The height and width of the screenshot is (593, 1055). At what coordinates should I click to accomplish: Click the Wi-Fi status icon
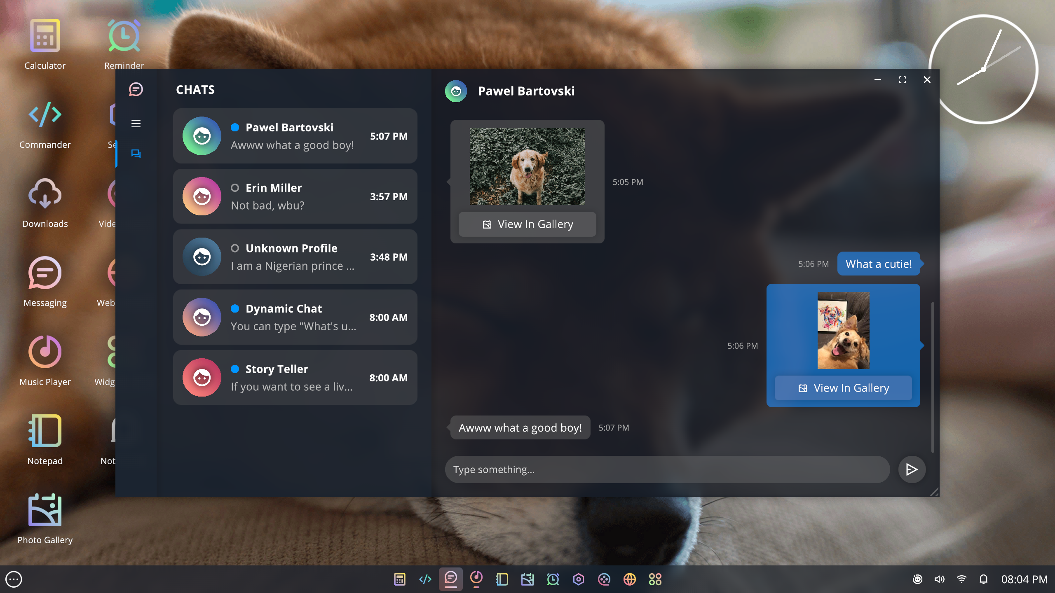click(x=961, y=579)
